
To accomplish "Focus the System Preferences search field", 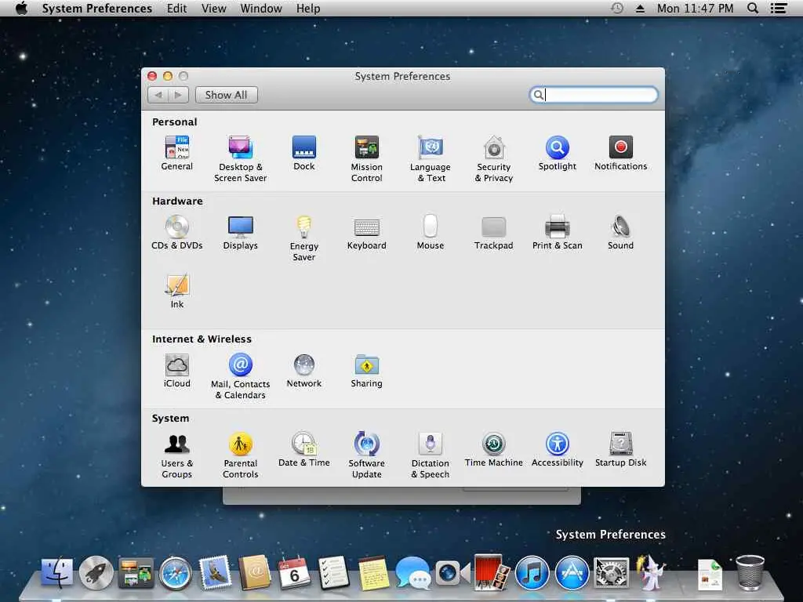I will coord(594,95).
